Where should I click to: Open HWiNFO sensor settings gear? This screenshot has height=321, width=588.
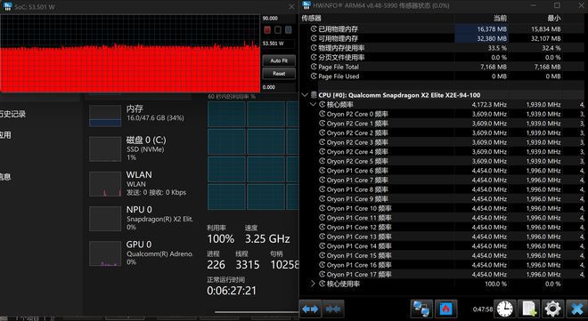point(552,309)
